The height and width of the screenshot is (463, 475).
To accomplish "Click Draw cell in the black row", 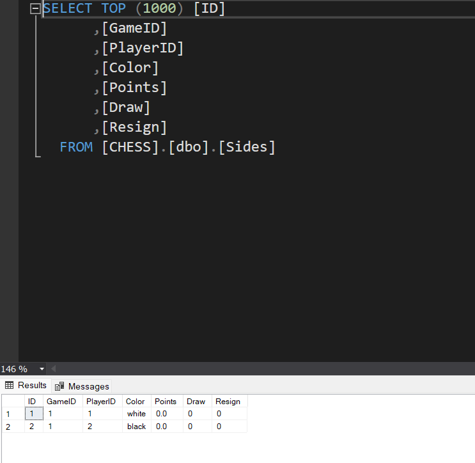I will [x=198, y=427].
